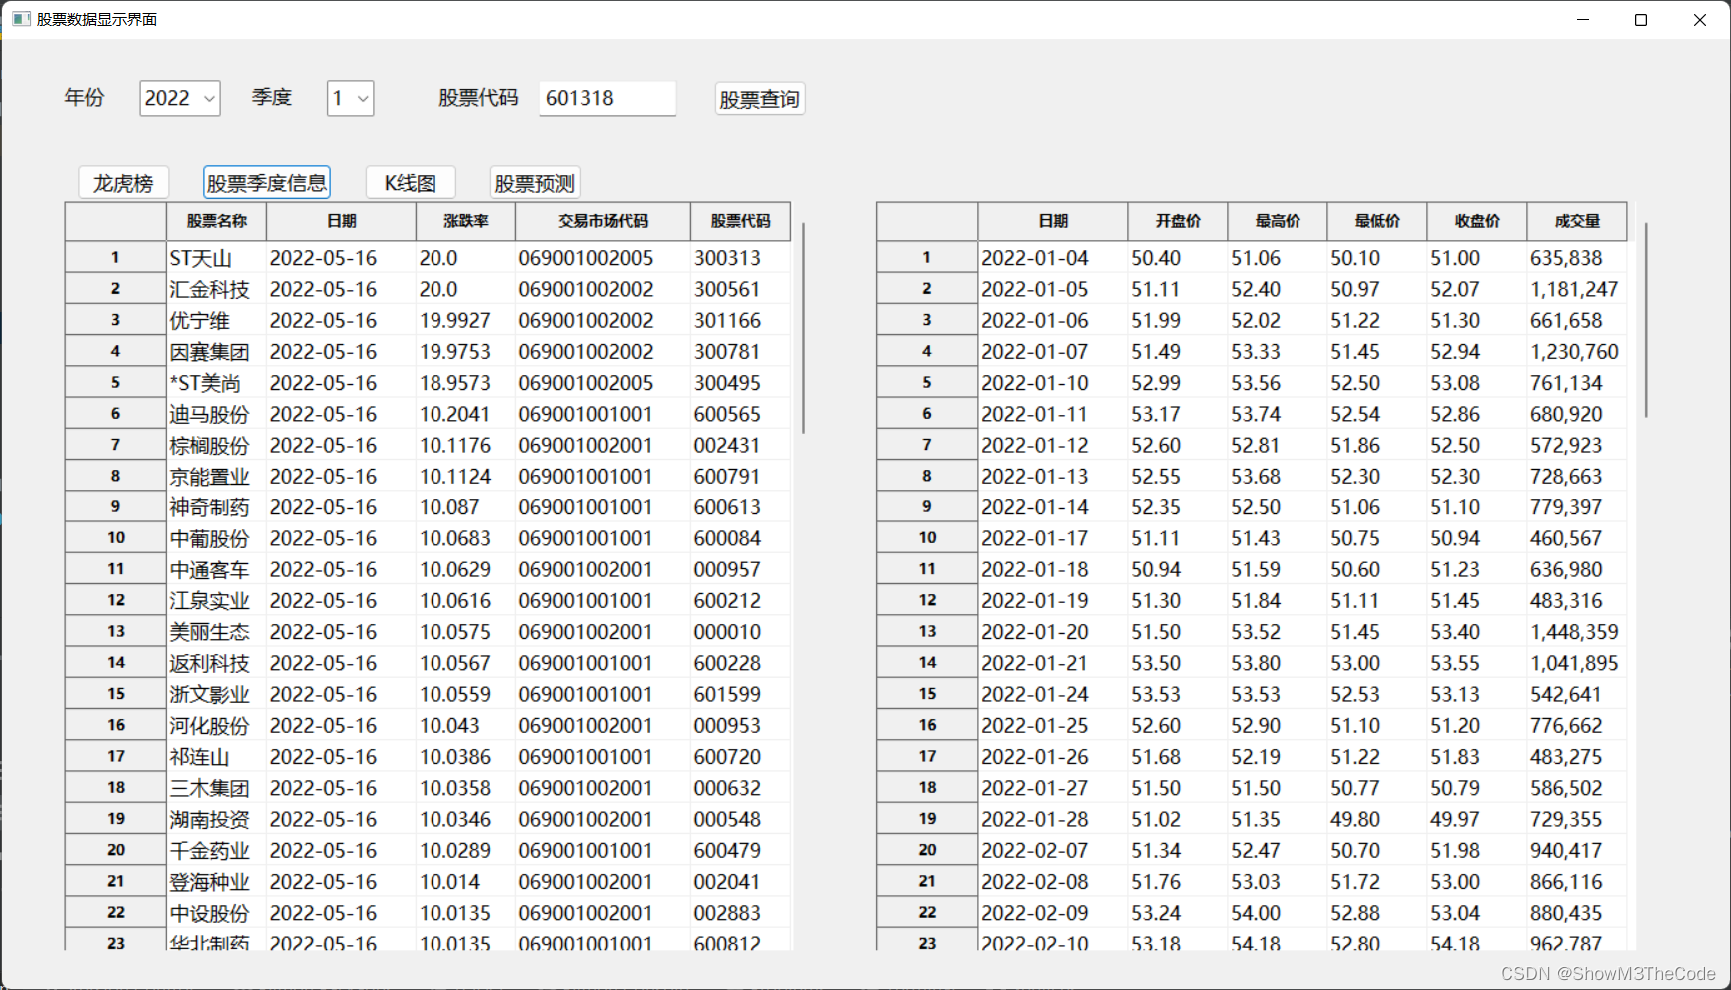
Task: Click the cell 三木集团
Action: click(x=216, y=788)
